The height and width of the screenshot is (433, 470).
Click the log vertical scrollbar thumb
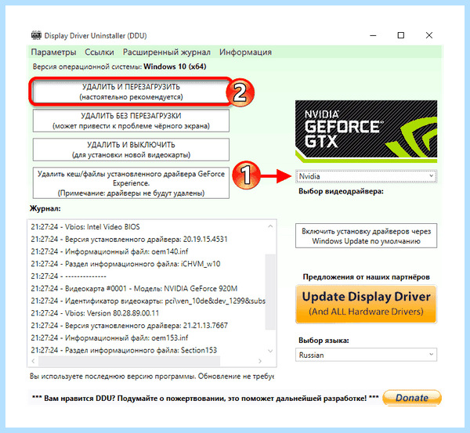[x=270, y=292]
